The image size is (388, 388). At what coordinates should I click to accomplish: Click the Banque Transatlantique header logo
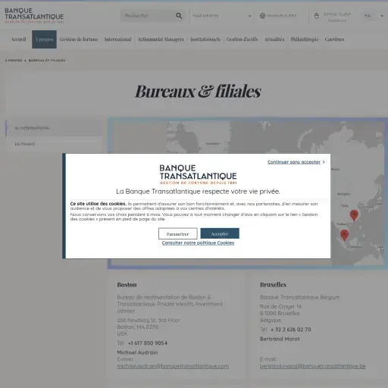pos(34,15)
